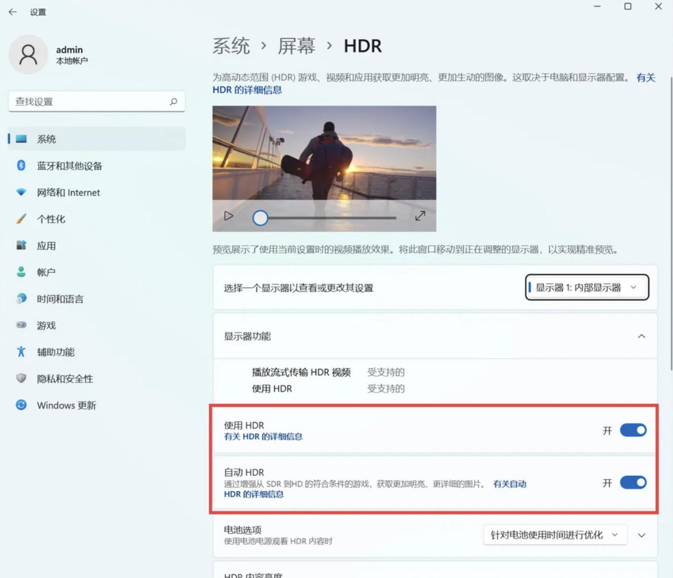Click the 个性化 paintbrush icon
This screenshot has width=673, height=578.
tap(21, 219)
